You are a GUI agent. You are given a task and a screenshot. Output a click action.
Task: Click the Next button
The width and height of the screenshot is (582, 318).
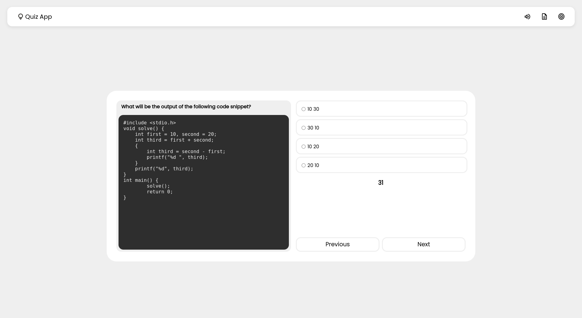coord(423,244)
